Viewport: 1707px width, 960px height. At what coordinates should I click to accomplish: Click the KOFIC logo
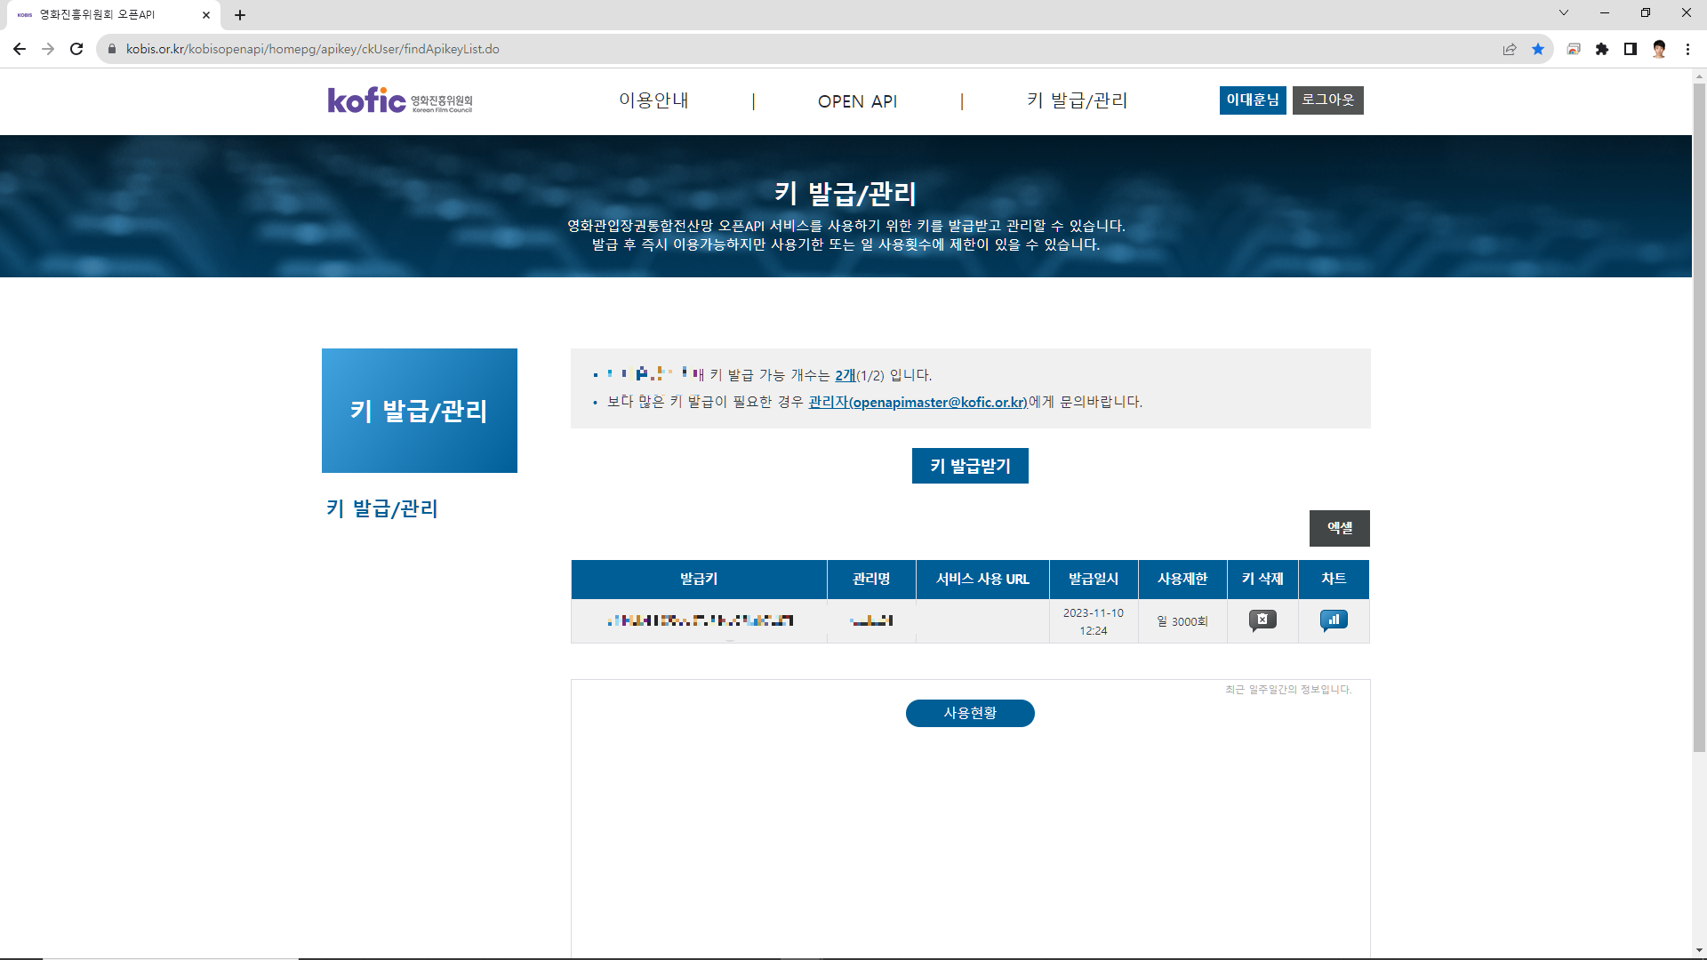(x=400, y=100)
